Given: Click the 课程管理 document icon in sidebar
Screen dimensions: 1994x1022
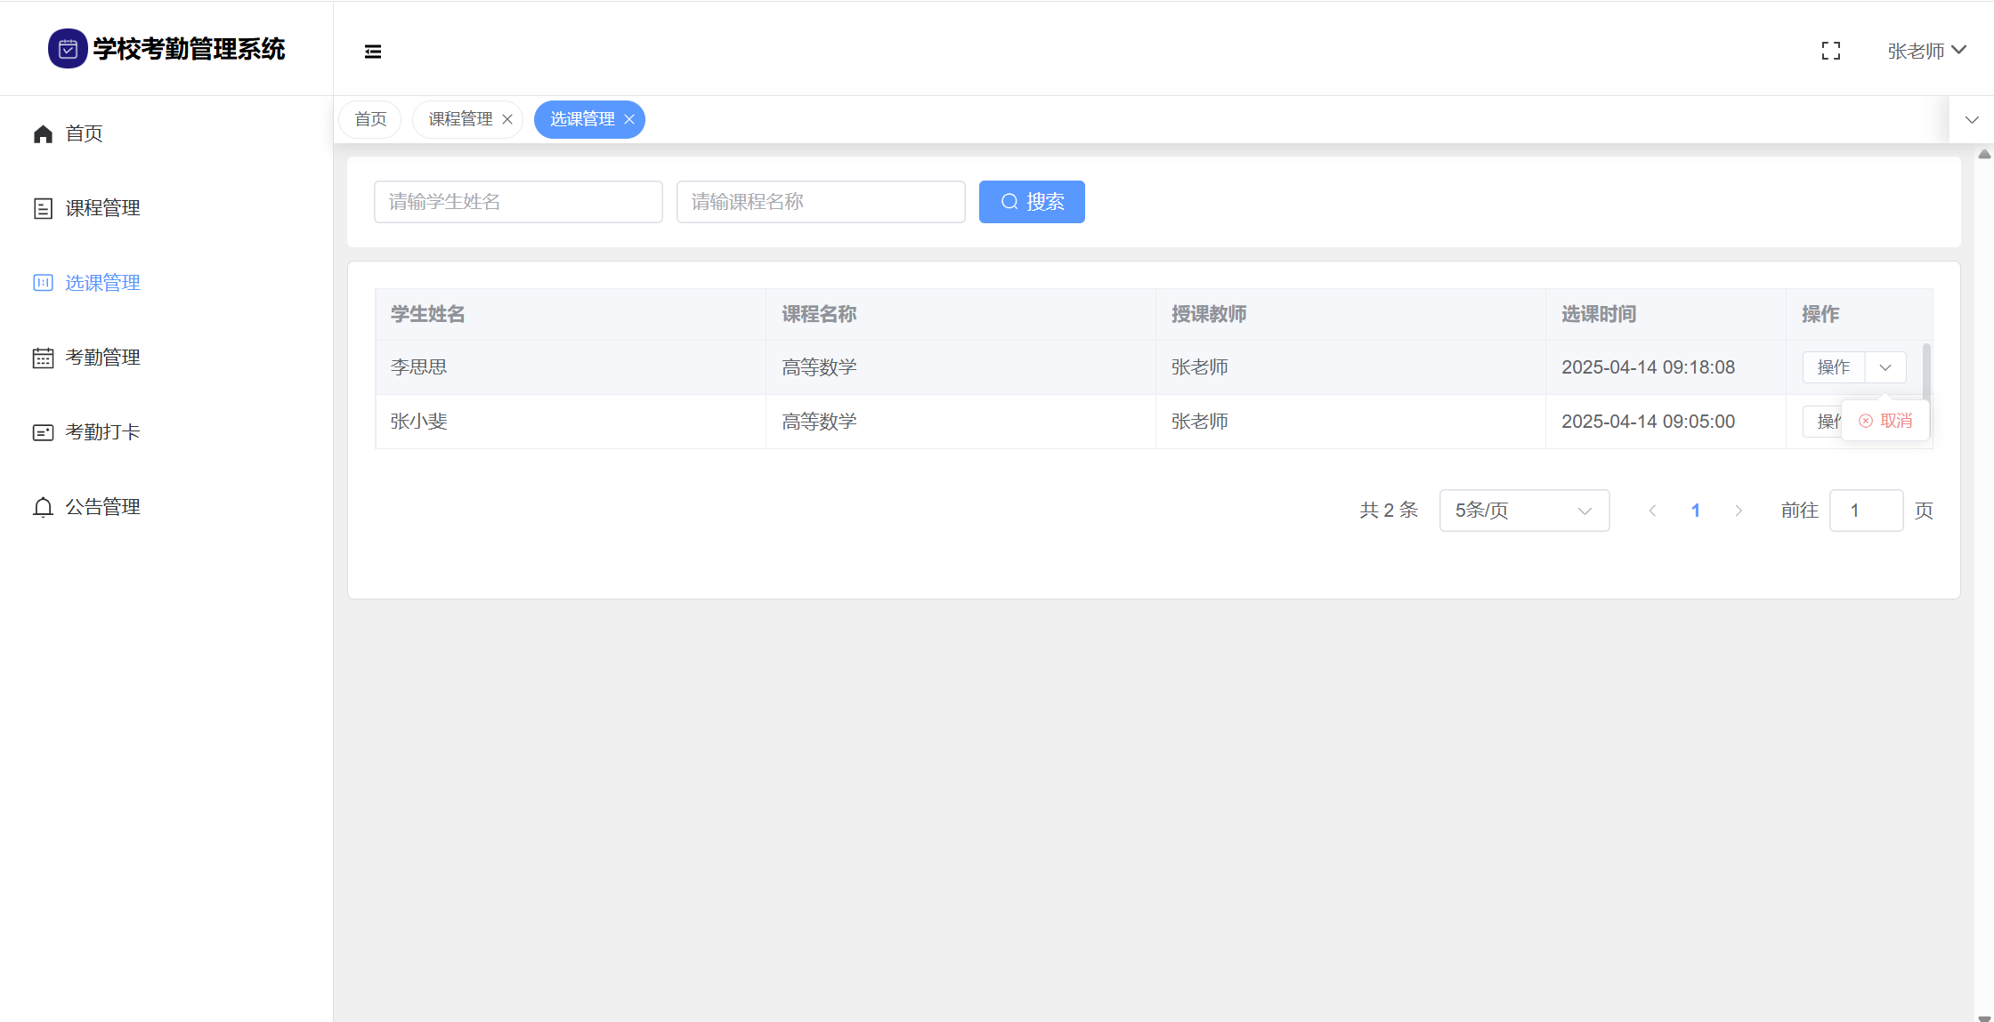Looking at the screenshot, I should (43, 208).
